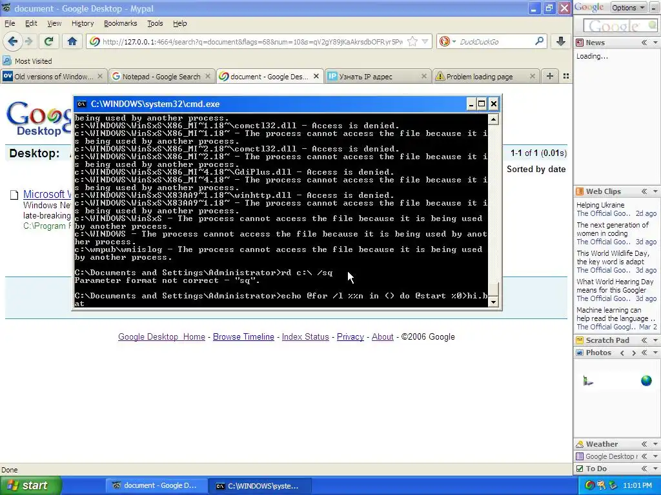Click the Google Desktop tray icon

[590, 485]
